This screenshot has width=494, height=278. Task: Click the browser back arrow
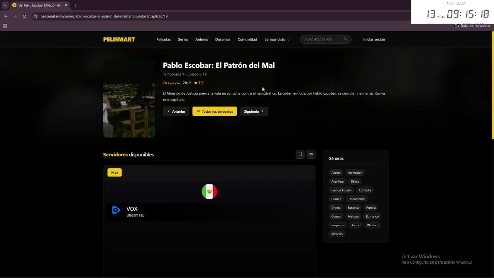point(6,16)
